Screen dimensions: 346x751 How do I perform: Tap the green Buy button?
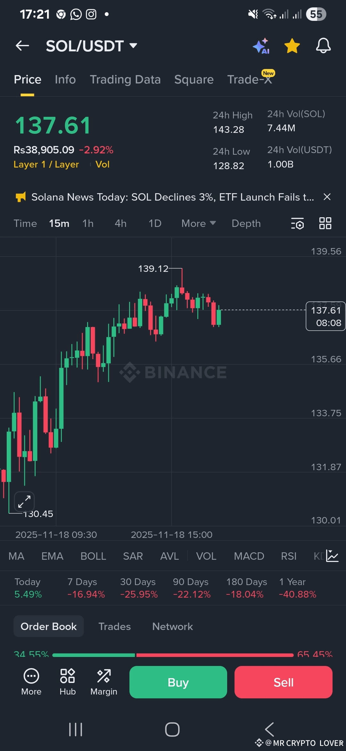(x=178, y=682)
